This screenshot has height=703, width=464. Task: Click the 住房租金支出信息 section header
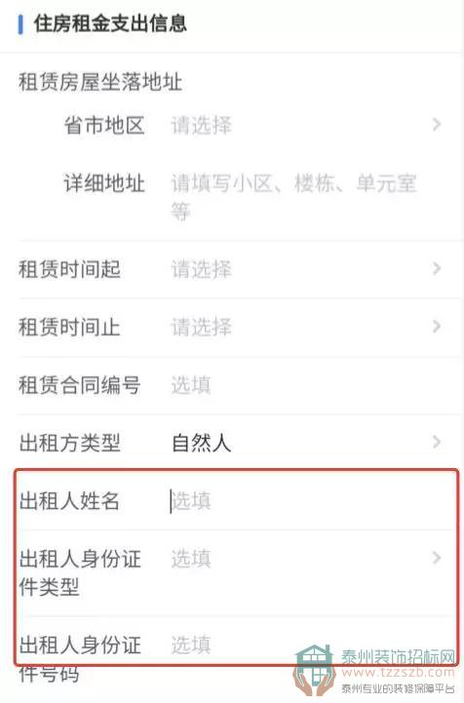(110, 23)
